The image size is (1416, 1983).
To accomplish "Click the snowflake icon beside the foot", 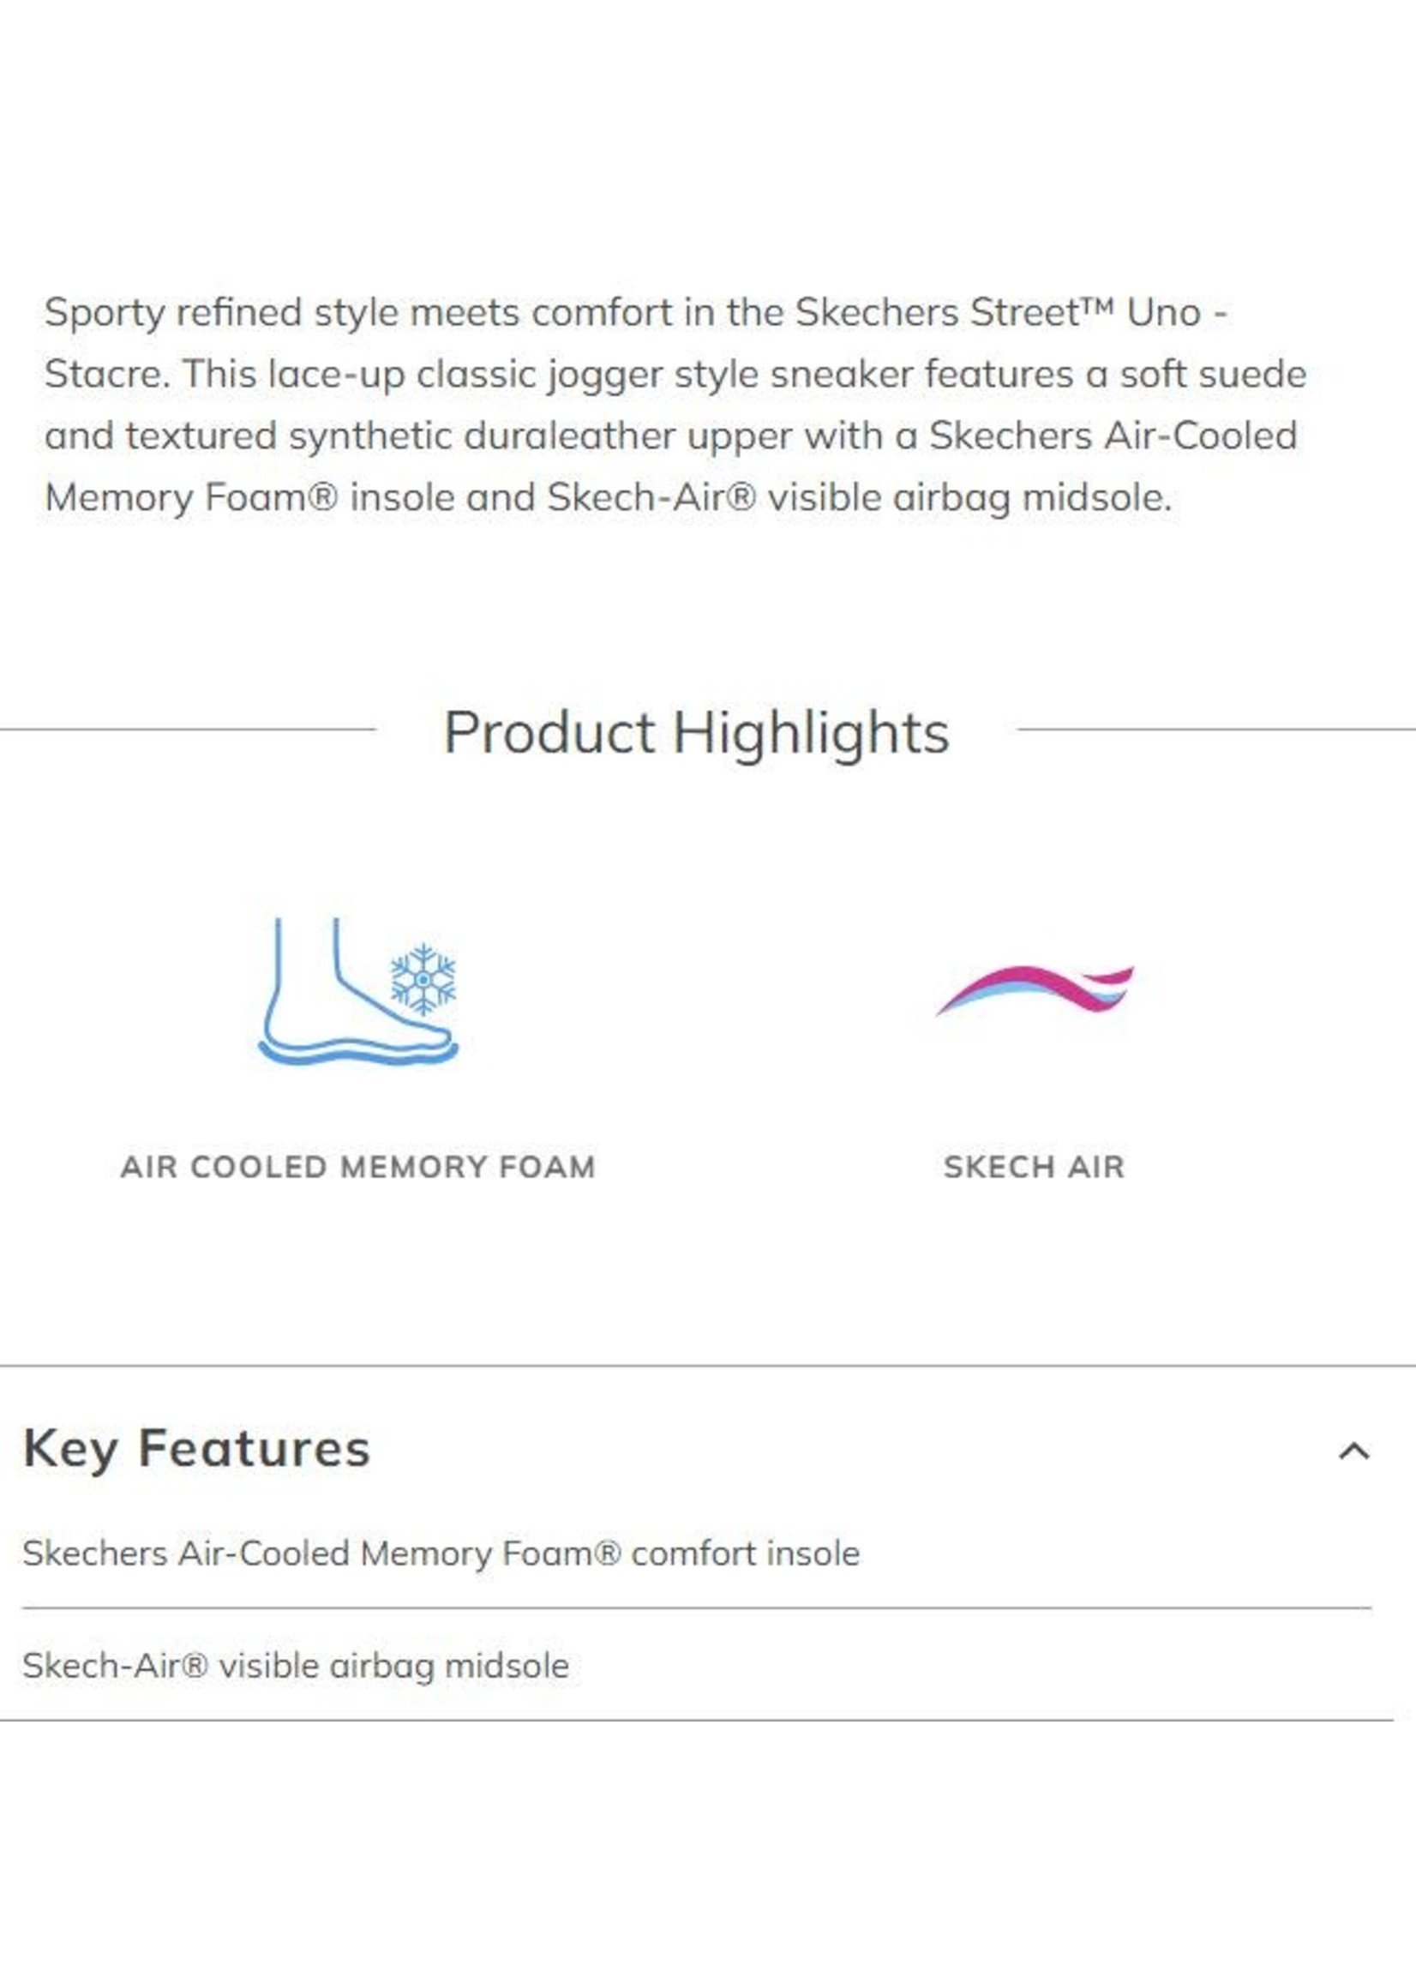I will (x=423, y=979).
